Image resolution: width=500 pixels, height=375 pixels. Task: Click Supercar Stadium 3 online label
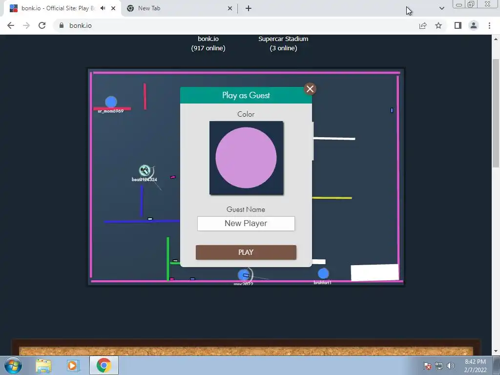point(283,43)
